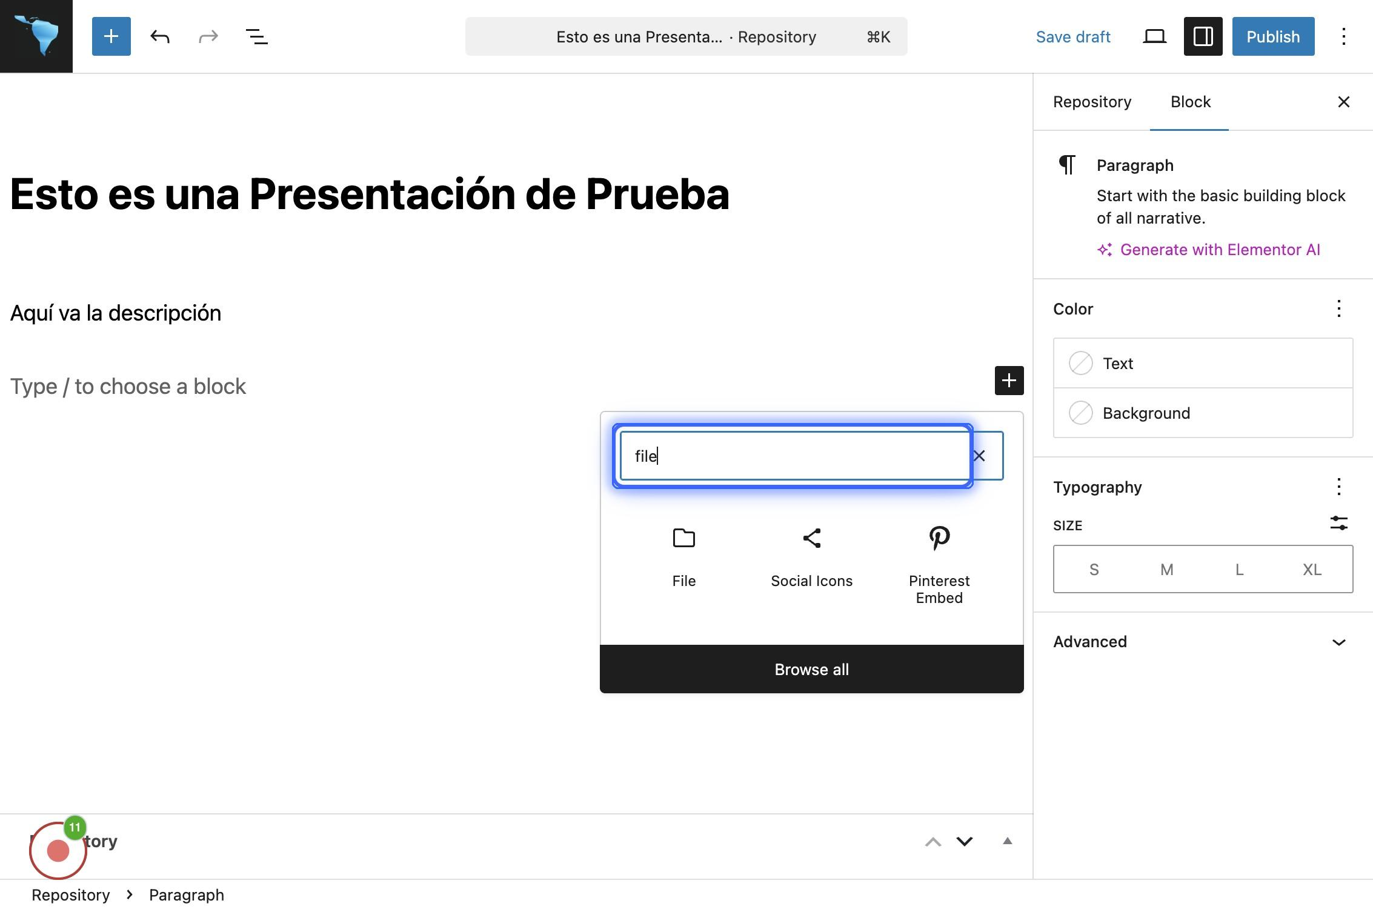Open Color panel options menu
Screen dimensions: 1373x909
point(1338,308)
